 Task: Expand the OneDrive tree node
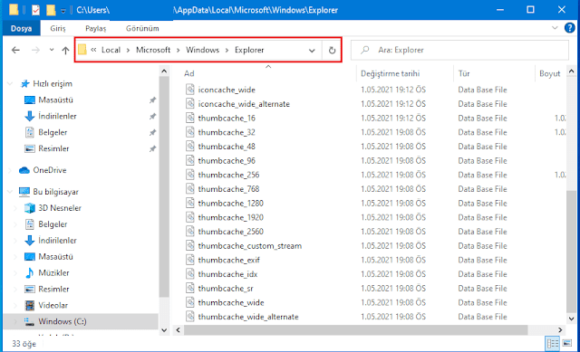pos(10,170)
